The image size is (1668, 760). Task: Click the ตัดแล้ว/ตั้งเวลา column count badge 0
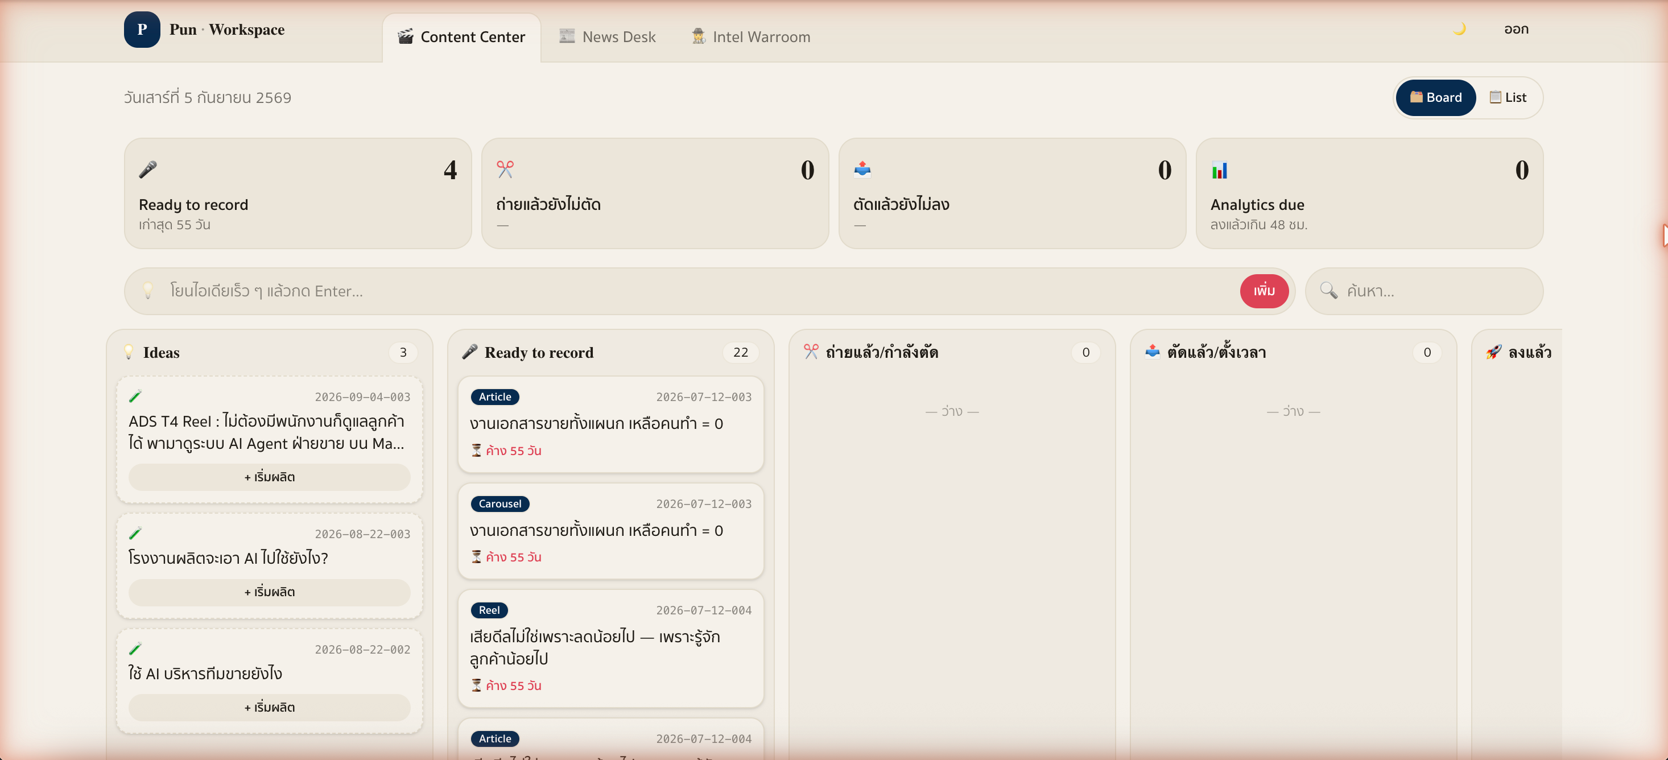pyautogui.click(x=1427, y=352)
